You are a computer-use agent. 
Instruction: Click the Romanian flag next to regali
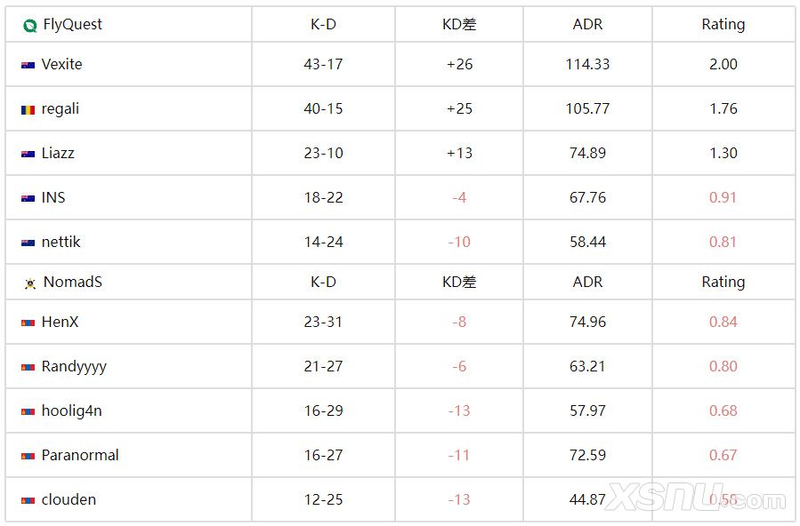[28, 109]
